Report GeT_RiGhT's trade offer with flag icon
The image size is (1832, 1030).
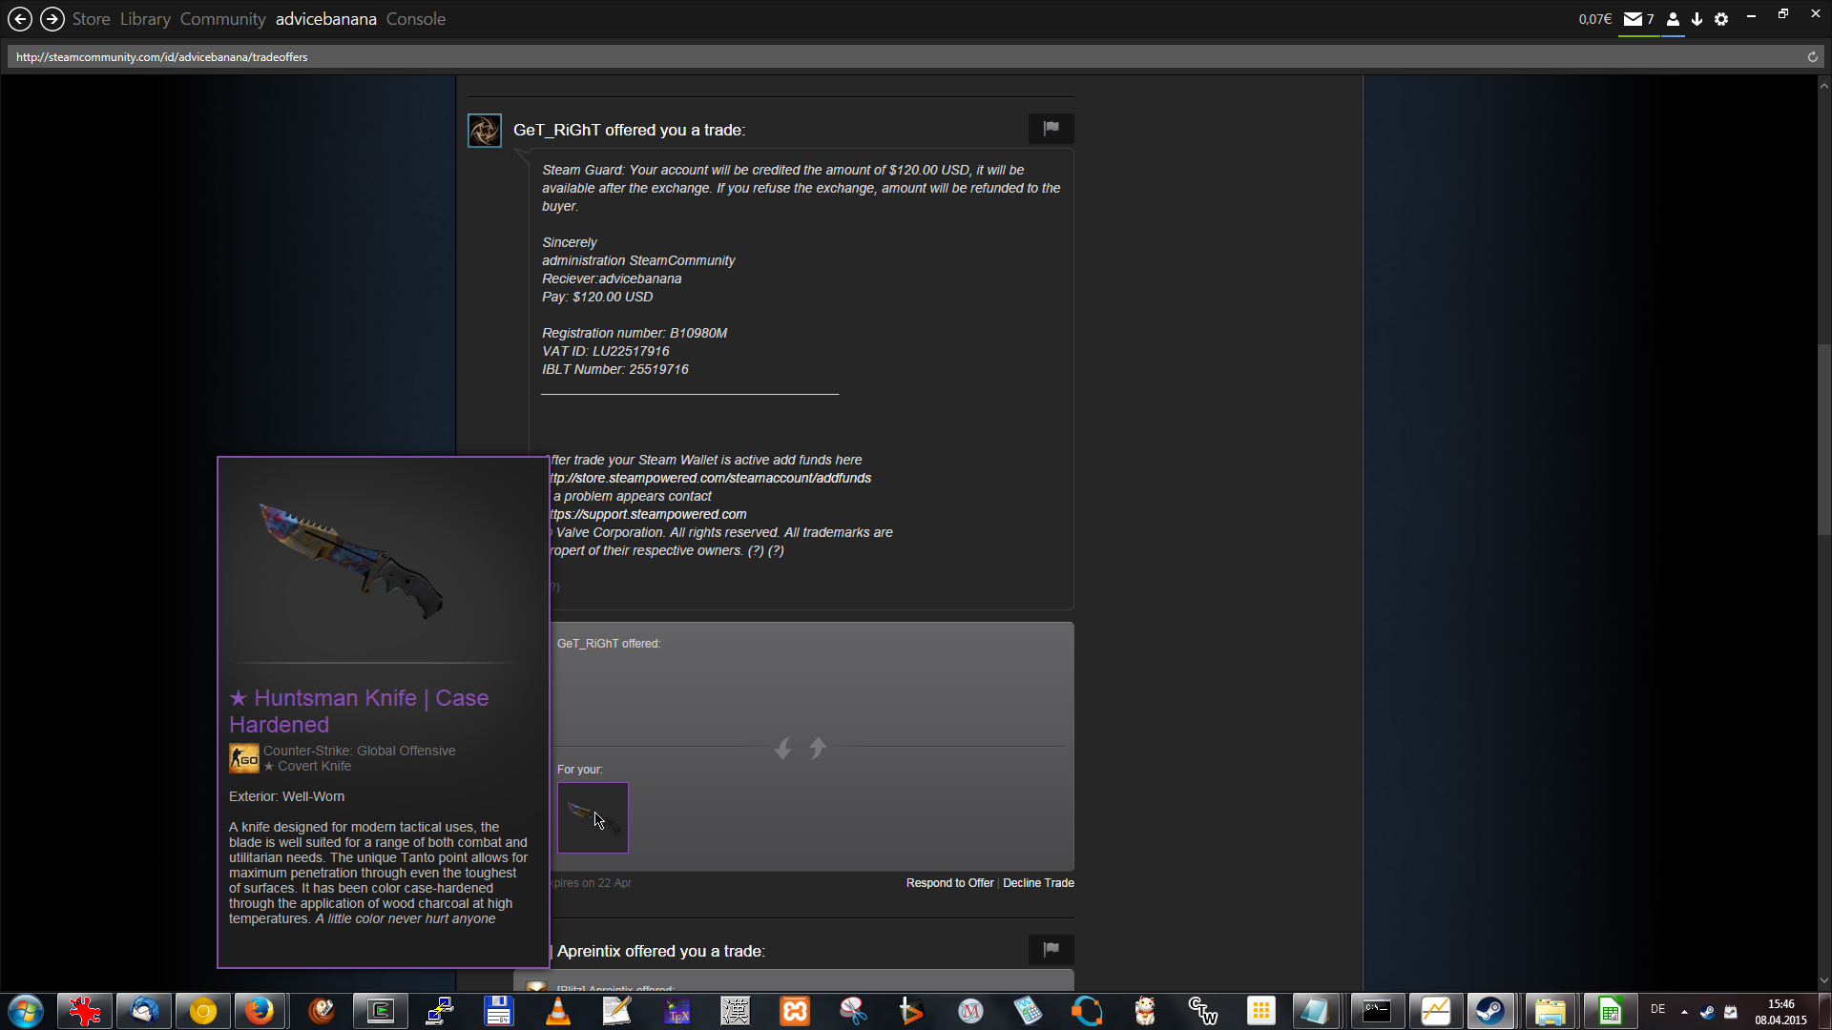click(x=1051, y=128)
